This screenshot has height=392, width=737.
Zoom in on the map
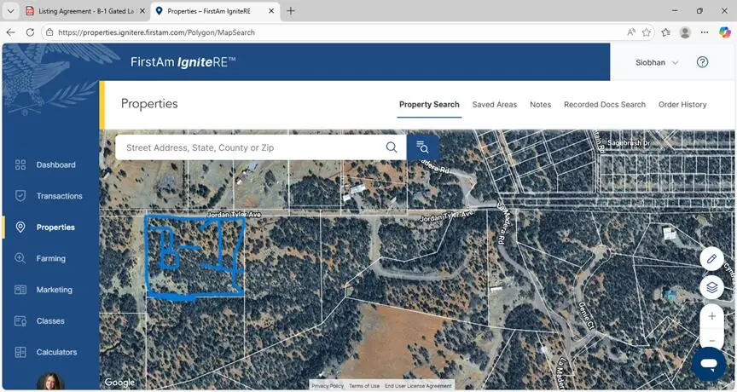point(711,315)
